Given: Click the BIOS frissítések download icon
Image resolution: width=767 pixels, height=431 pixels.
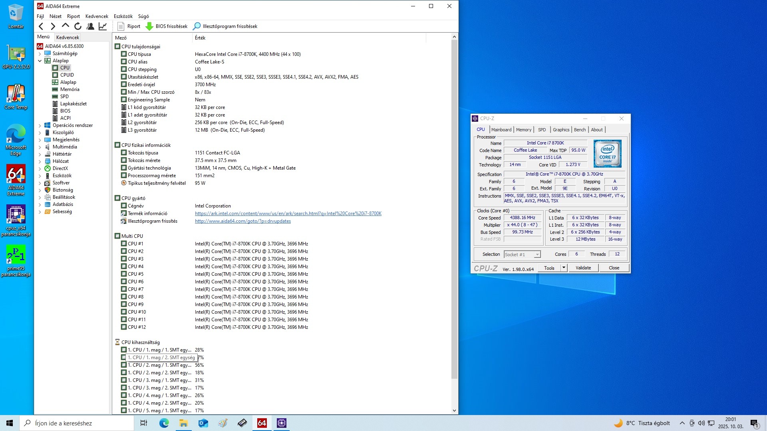Looking at the screenshot, I should coord(149,26).
